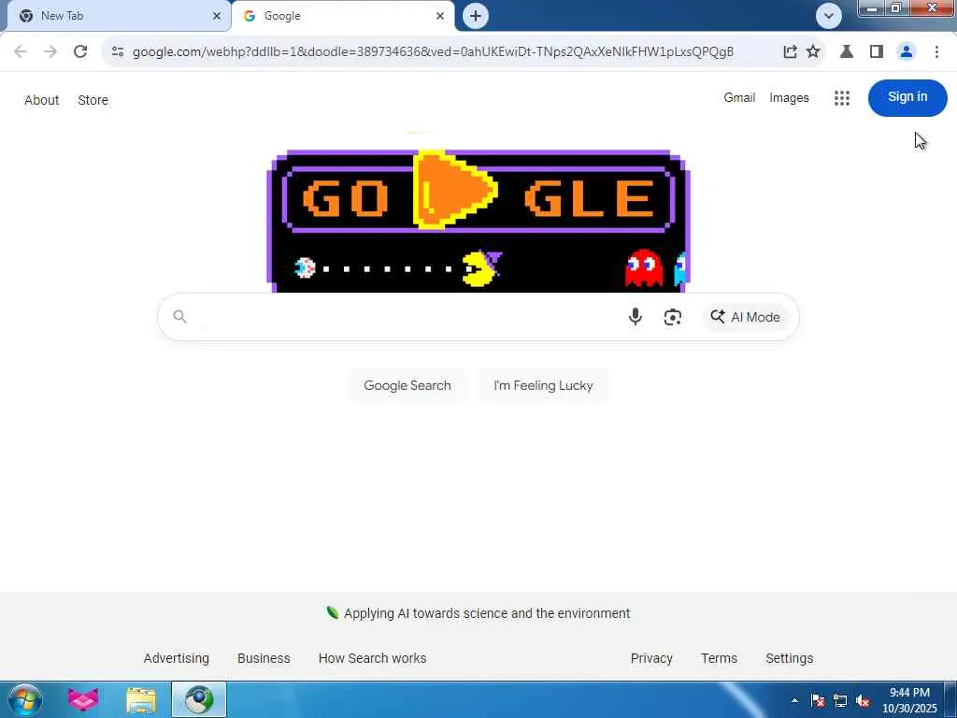This screenshot has width=957, height=718.
Task: Click the share page icon in address bar
Action: [790, 52]
